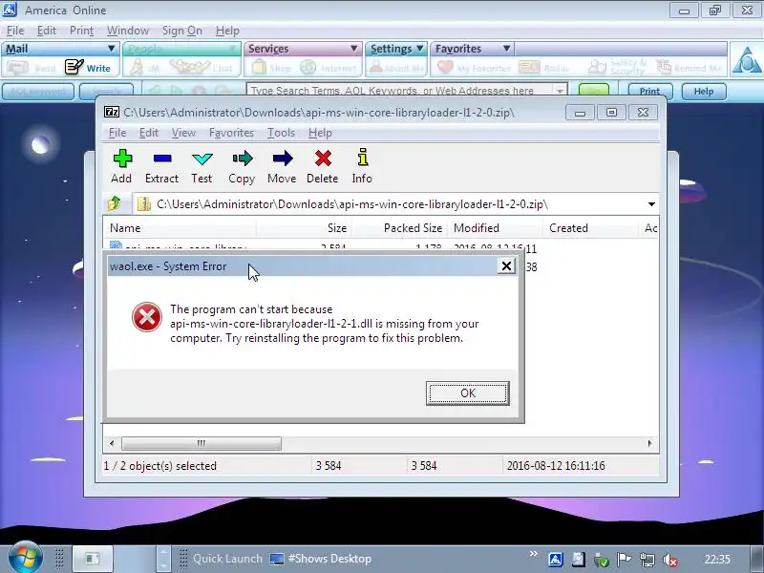The image size is (764, 573).
Task: Sort by the Packed Size column header
Action: [x=399, y=228]
